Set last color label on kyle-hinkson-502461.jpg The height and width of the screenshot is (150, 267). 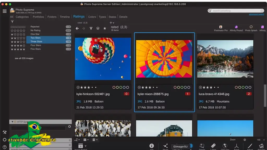point(128,87)
